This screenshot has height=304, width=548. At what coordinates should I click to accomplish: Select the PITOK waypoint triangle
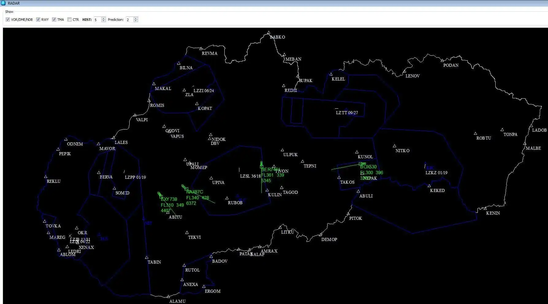point(348,214)
